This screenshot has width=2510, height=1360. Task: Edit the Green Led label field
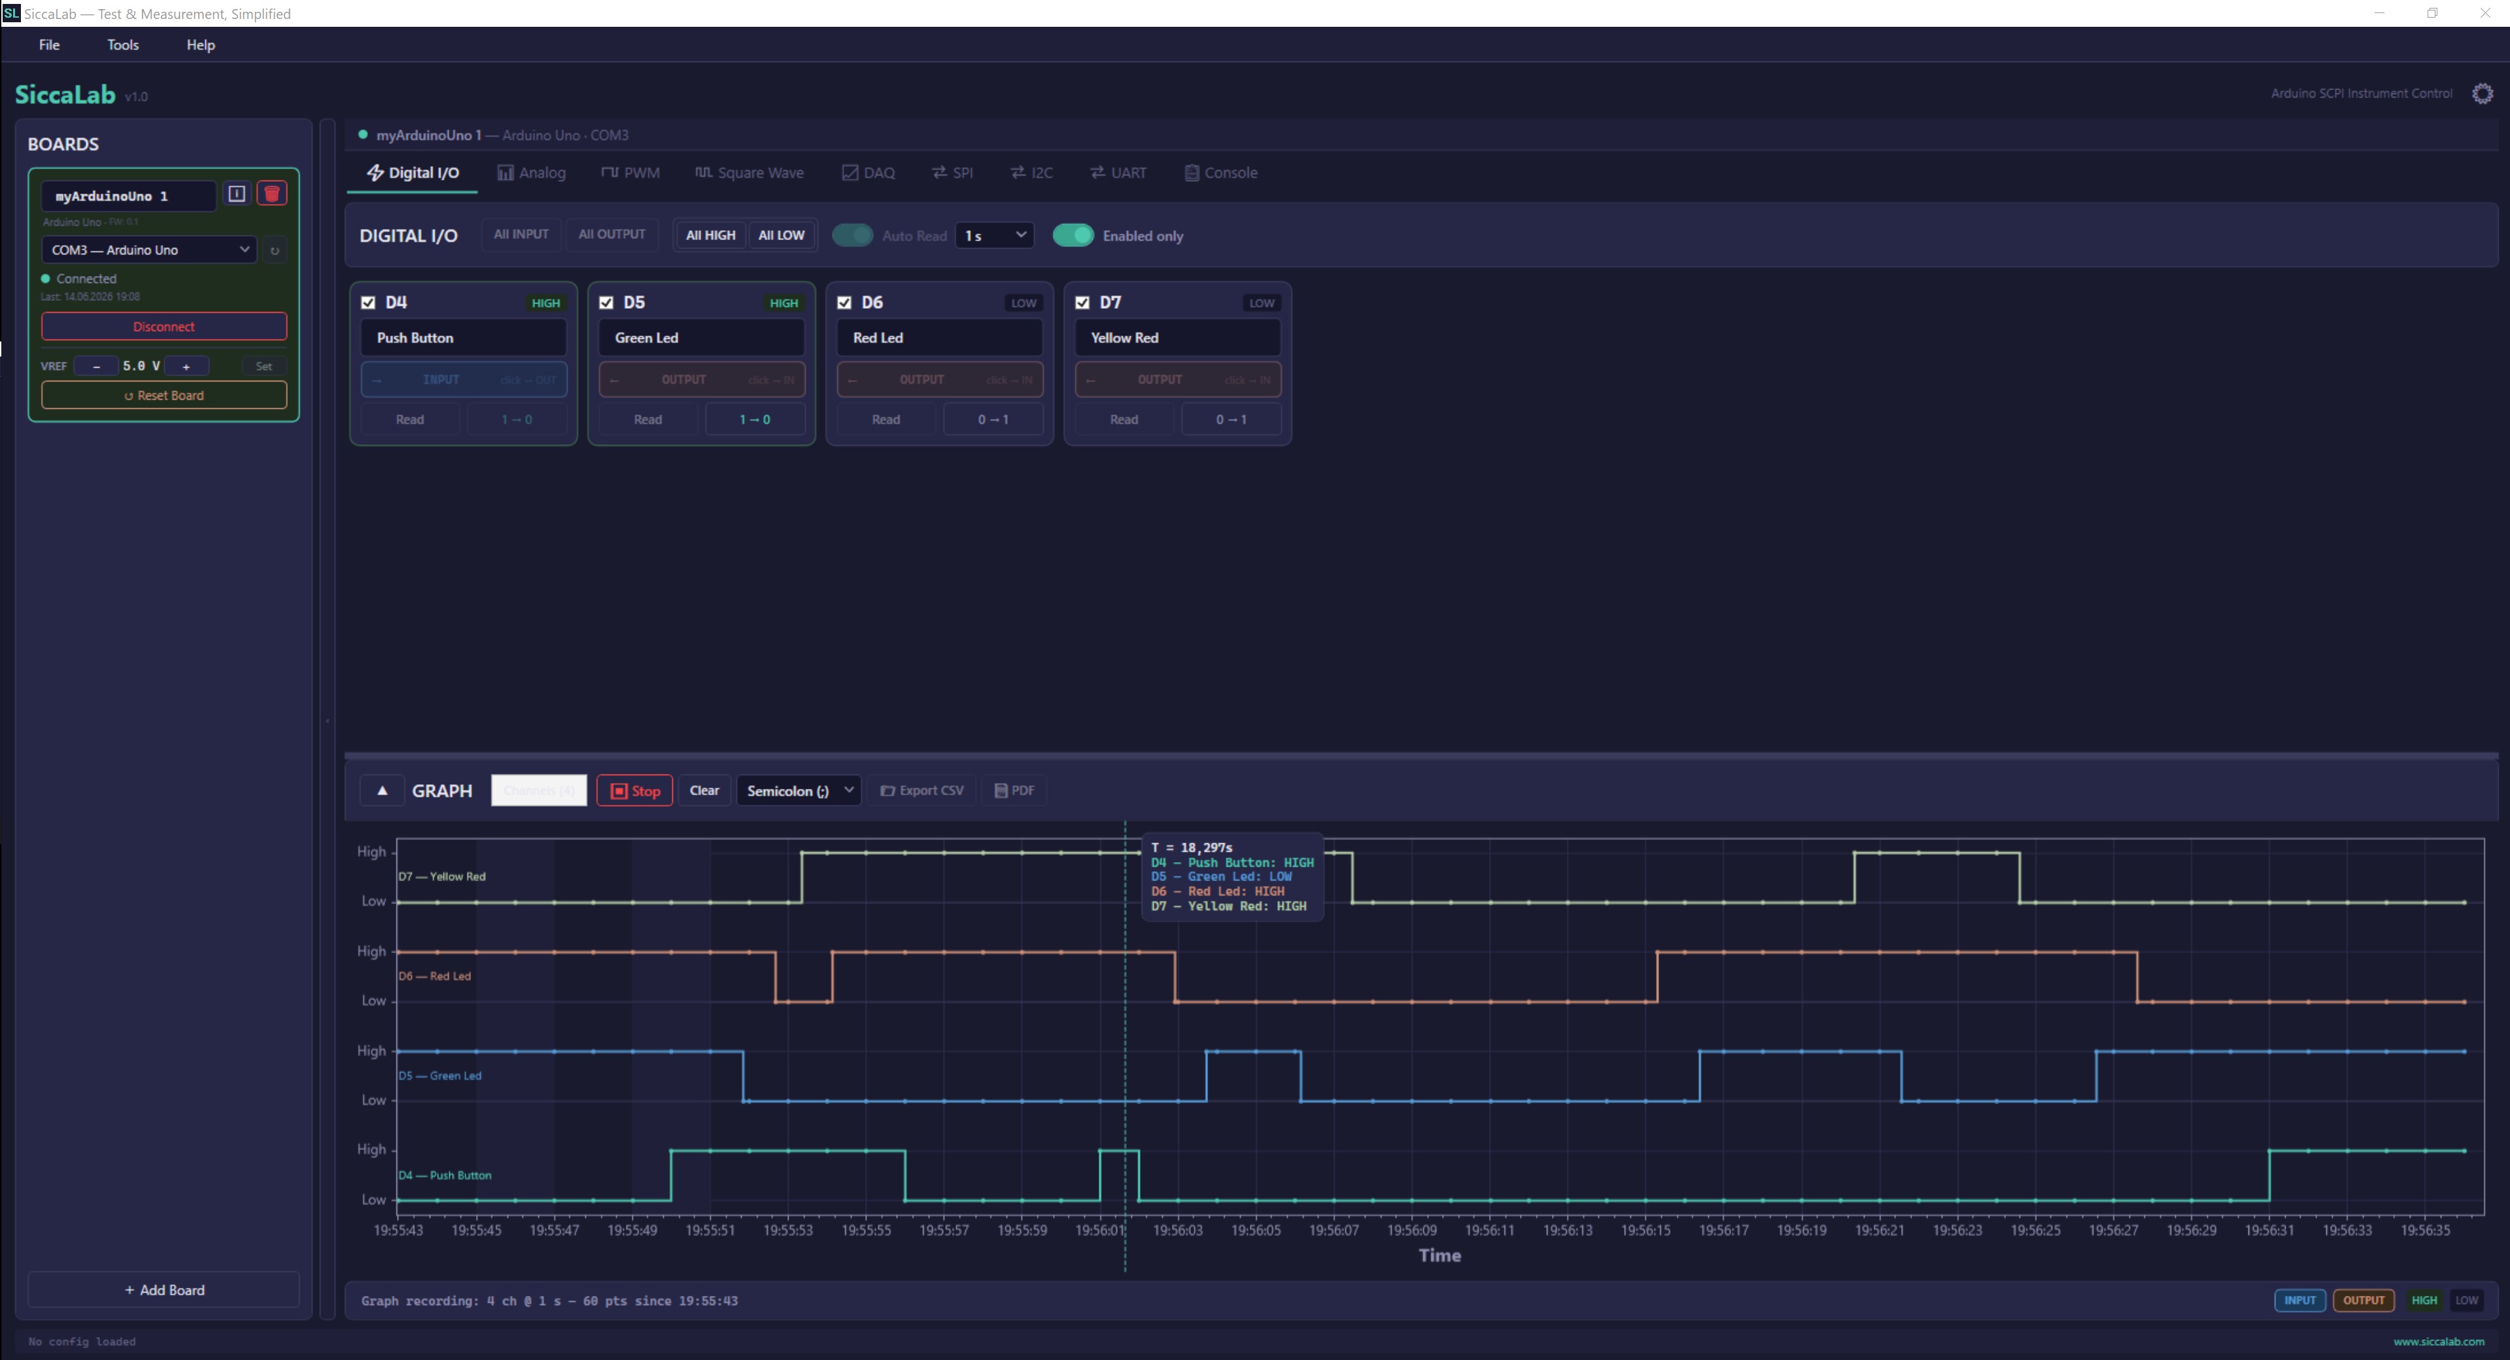(x=702, y=338)
